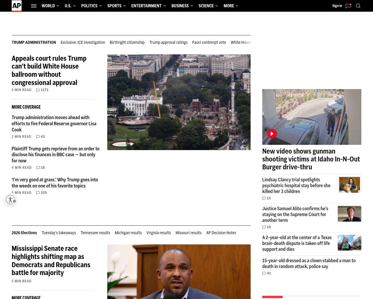This screenshot has width=373, height=299.
Task: Read White House ballroom appeals court headline
Action: click(49, 70)
